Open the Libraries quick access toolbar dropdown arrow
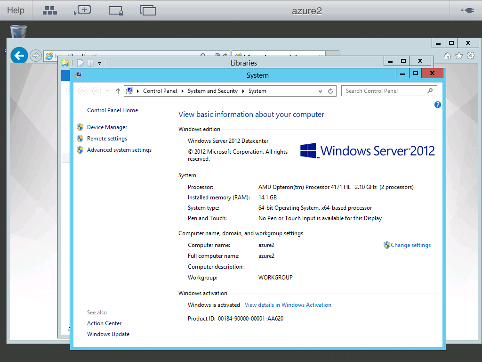Screen dimensions: 482x362 (x=100, y=64)
